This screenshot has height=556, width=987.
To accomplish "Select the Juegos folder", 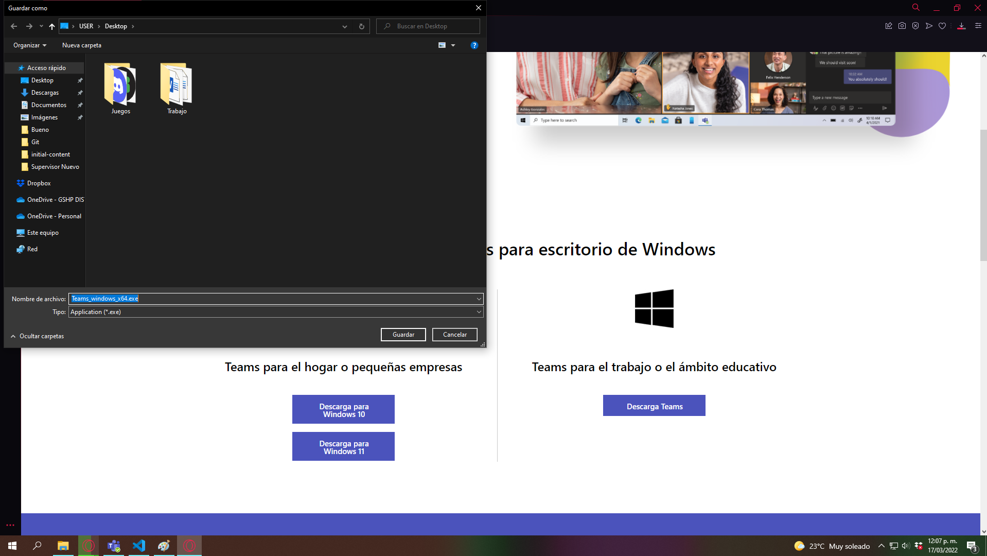I will (120, 89).
